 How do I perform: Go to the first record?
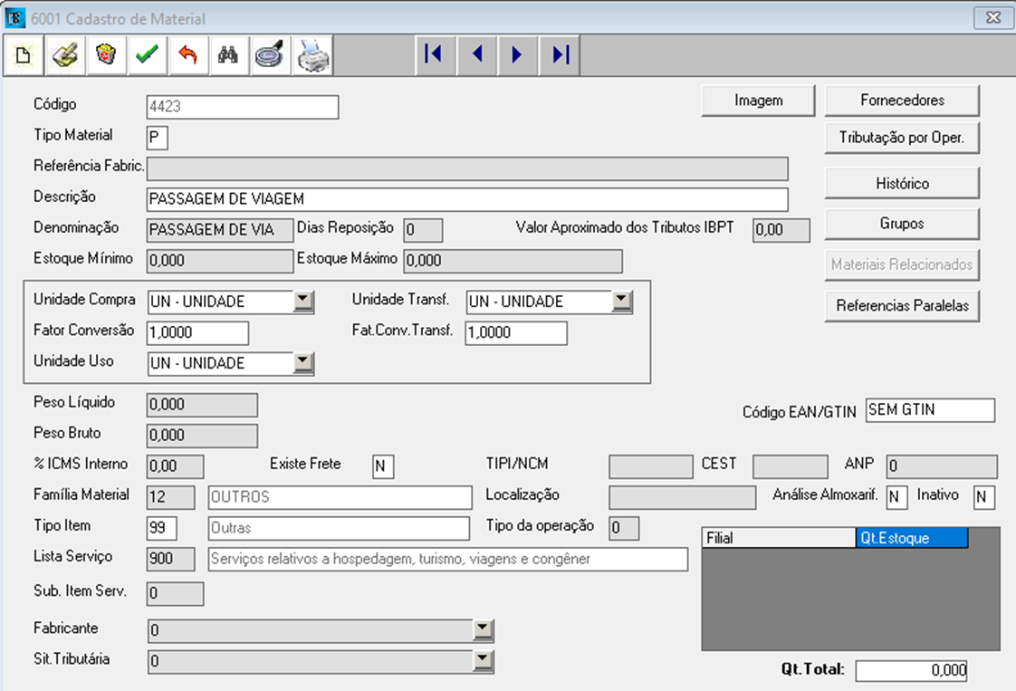[x=435, y=54]
